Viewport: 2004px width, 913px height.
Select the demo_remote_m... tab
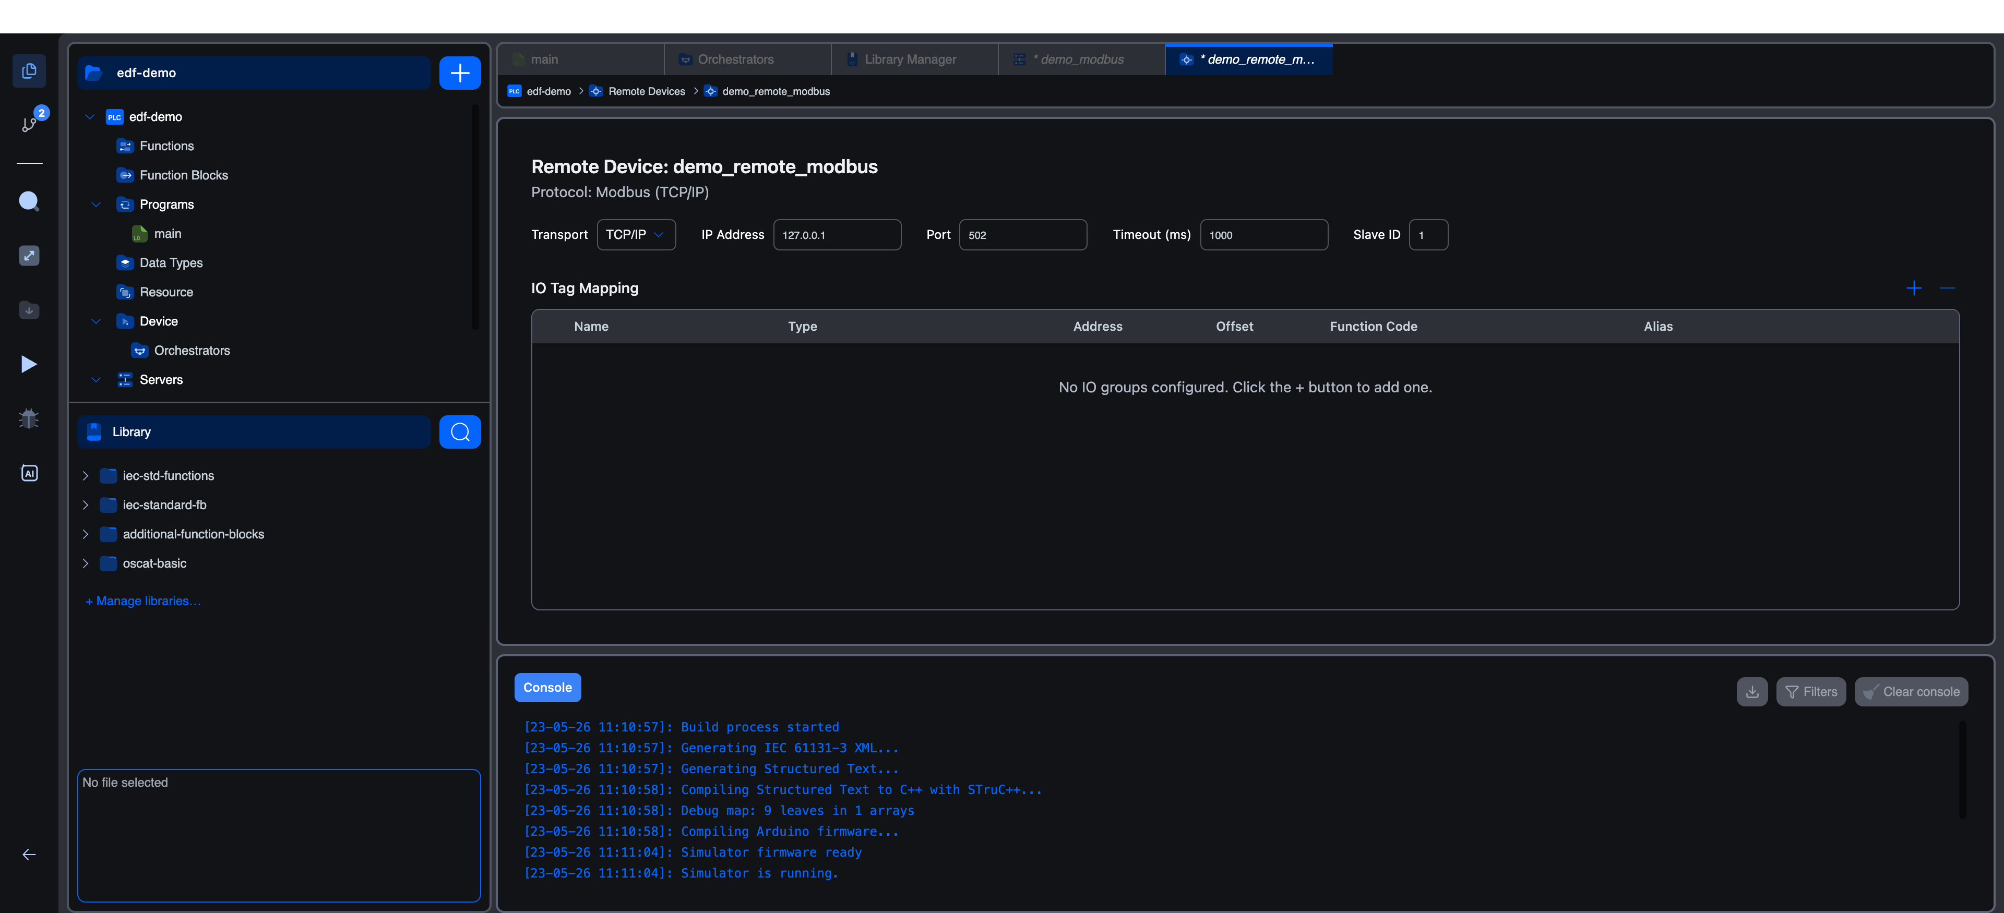pyautogui.click(x=1249, y=60)
